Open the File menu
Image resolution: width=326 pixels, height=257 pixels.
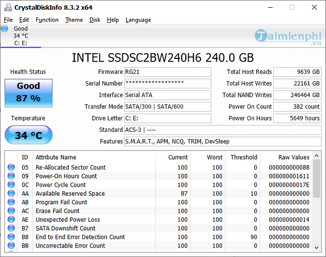pos(8,20)
